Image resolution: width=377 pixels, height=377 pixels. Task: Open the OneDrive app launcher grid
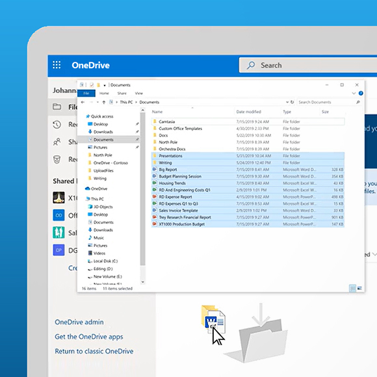[x=57, y=65]
